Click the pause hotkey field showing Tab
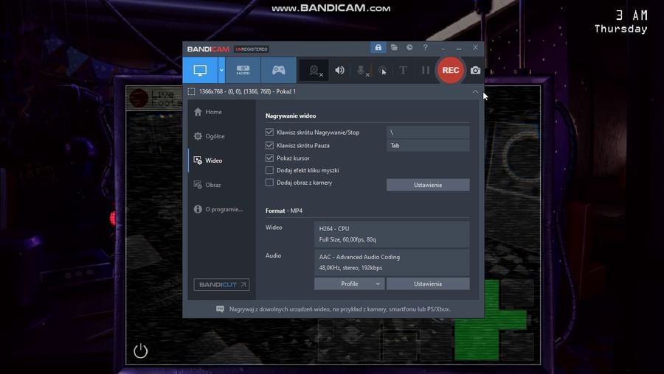The height and width of the screenshot is (374, 664). [428, 145]
